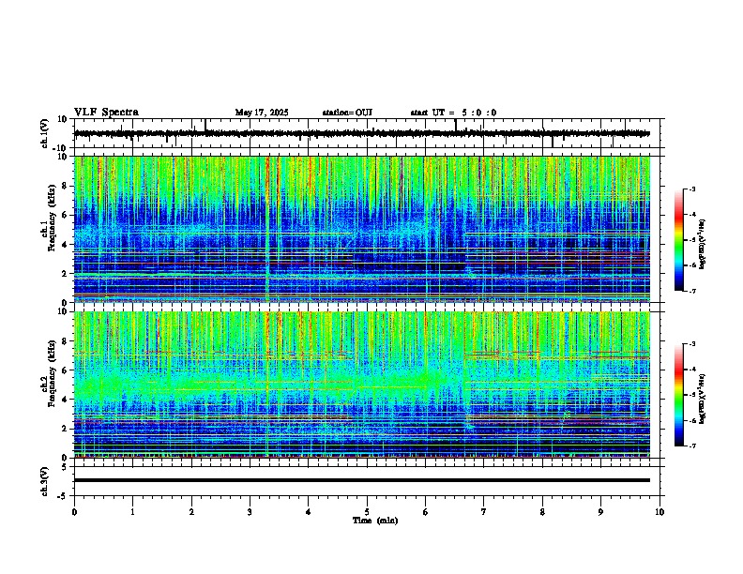Click time axis tick label "9"
This screenshot has width=743, height=574.
tap(600, 512)
